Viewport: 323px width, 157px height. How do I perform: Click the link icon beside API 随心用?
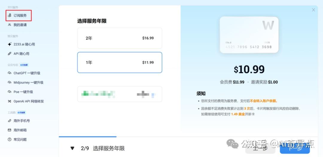point(10,54)
